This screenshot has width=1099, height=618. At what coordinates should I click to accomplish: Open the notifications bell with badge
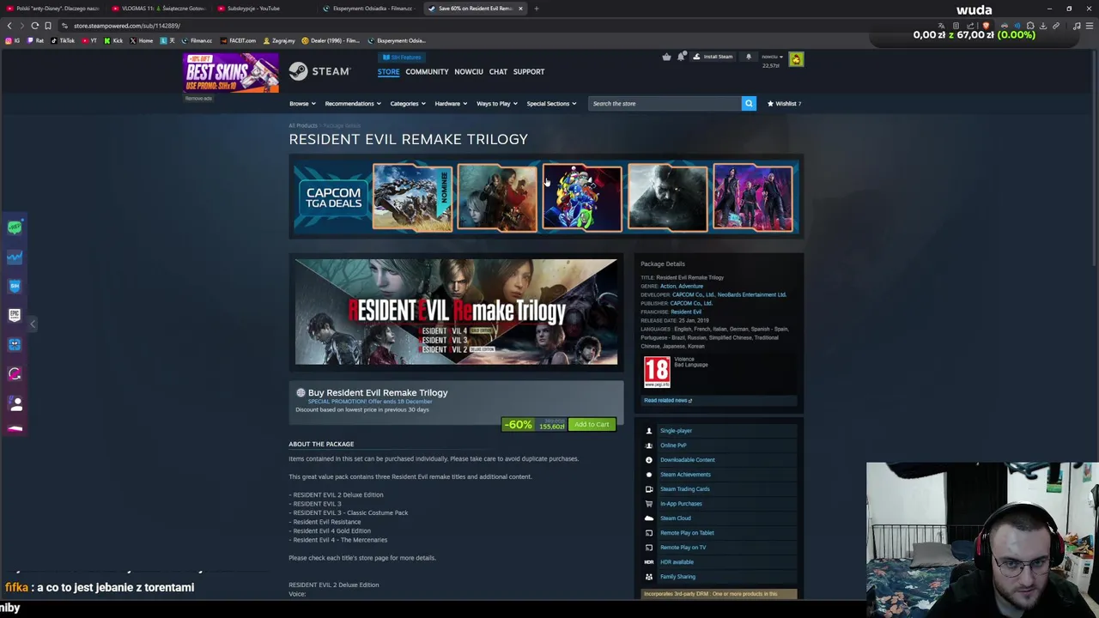point(681,57)
